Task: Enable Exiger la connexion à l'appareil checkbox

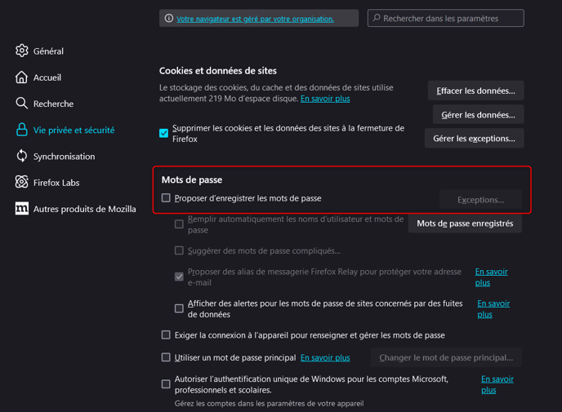Action: [x=166, y=335]
